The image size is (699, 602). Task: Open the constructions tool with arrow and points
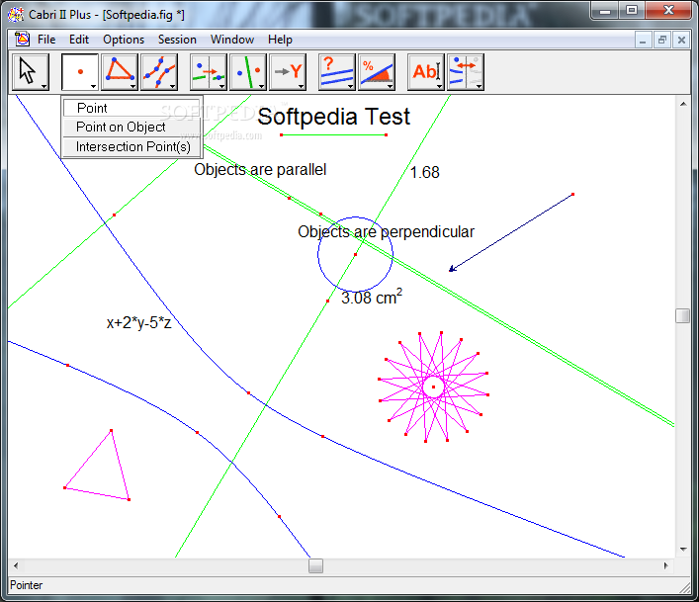(209, 72)
